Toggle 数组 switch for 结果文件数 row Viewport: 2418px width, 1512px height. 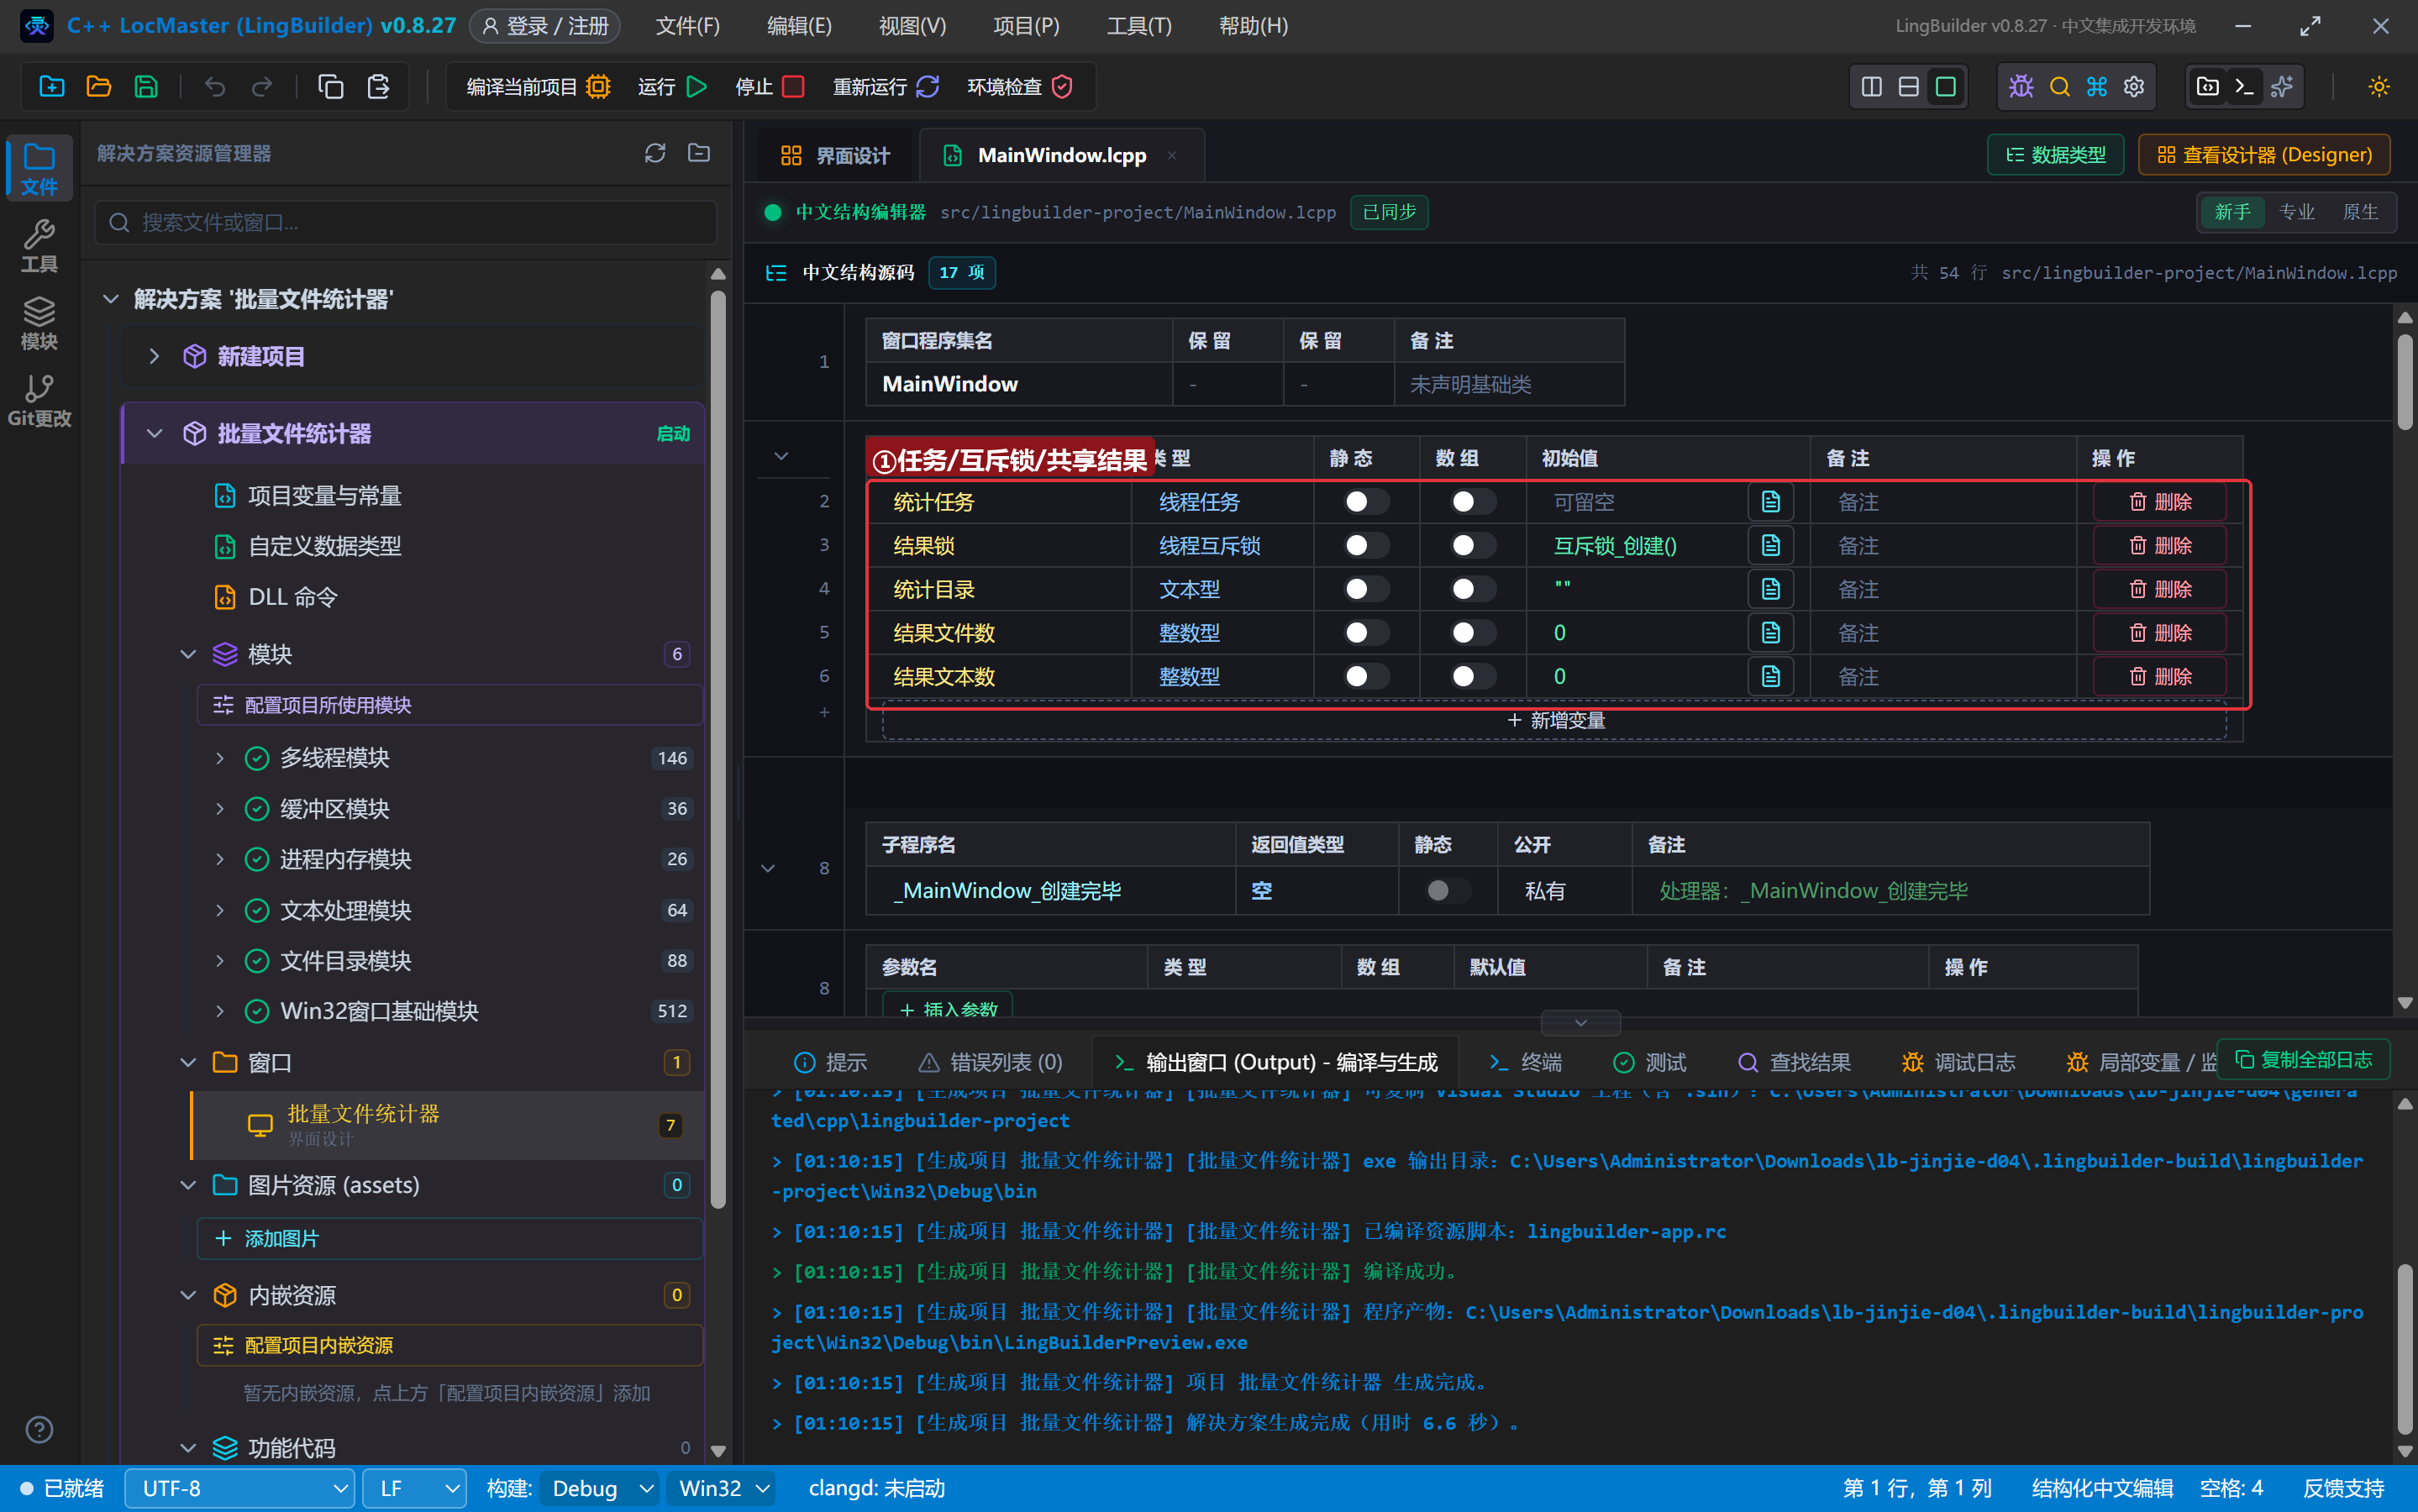coord(1472,632)
